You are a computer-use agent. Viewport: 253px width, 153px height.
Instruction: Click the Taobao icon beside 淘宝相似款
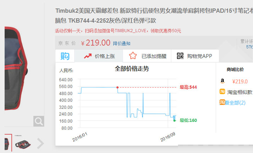[x=222, y=92]
